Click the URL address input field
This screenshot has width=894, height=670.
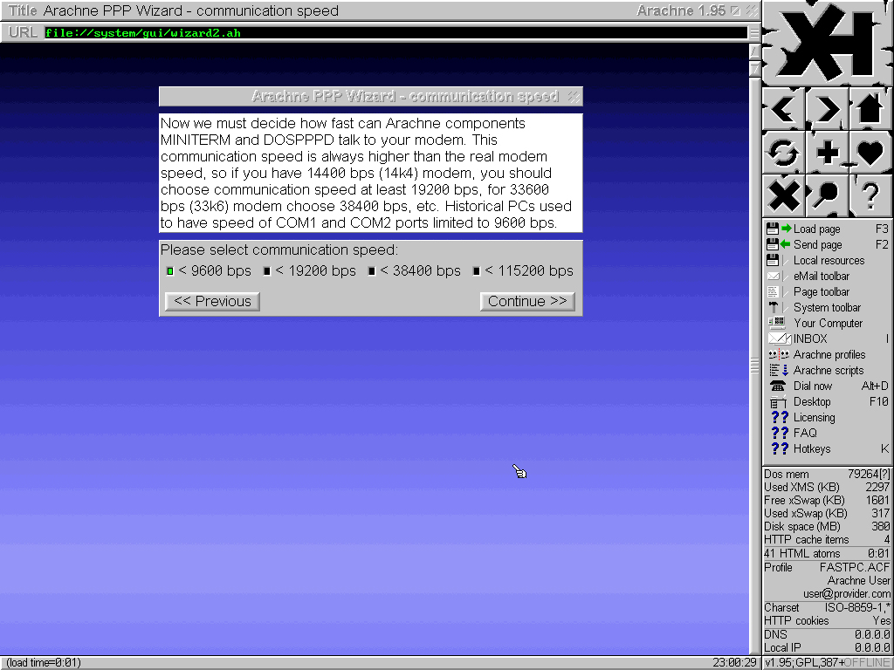pyautogui.click(x=396, y=33)
